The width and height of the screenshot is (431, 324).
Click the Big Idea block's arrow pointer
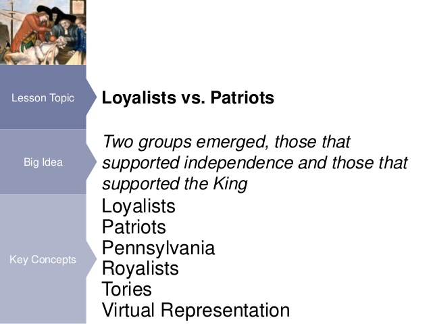pyautogui.click(x=91, y=162)
